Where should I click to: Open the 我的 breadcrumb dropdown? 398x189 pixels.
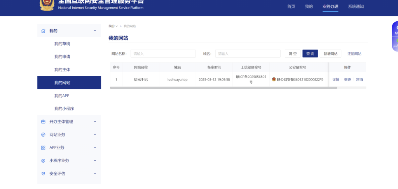(x=113, y=26)
